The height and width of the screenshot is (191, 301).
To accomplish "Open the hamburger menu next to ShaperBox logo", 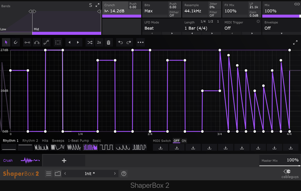I will 49,174.
